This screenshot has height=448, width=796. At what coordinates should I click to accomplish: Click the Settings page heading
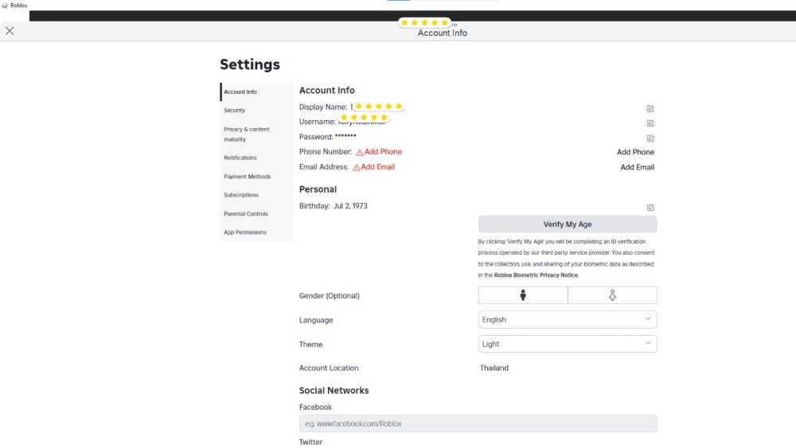(x=250, y=64)
